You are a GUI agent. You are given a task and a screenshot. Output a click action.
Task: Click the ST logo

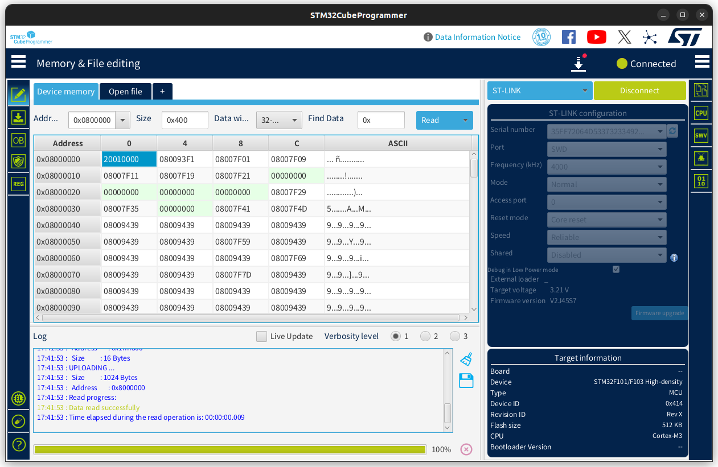tap(684, 37)
